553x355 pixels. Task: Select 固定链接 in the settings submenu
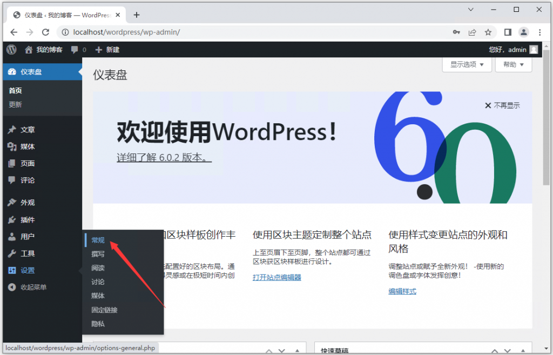point(105,310)
